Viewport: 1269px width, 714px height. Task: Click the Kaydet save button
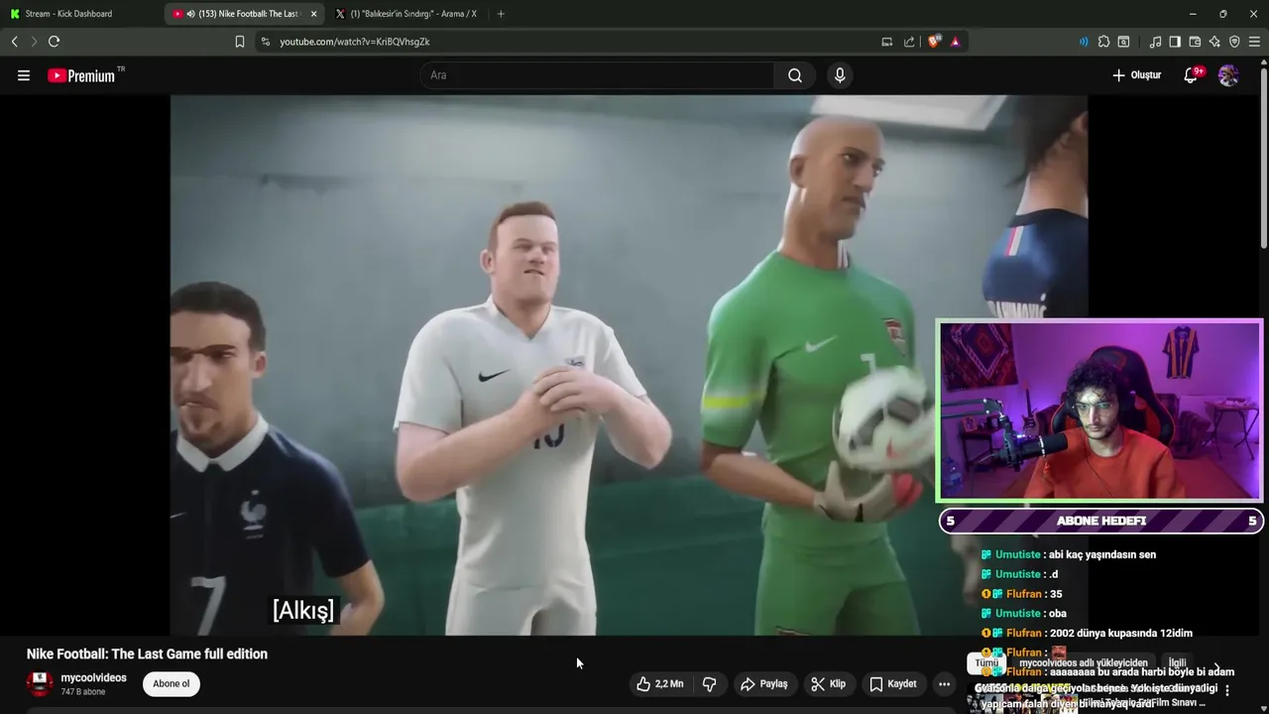[892, 684]
